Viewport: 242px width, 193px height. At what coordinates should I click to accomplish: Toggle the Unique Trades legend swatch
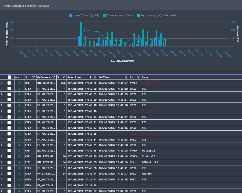click(x=70, y=15)
